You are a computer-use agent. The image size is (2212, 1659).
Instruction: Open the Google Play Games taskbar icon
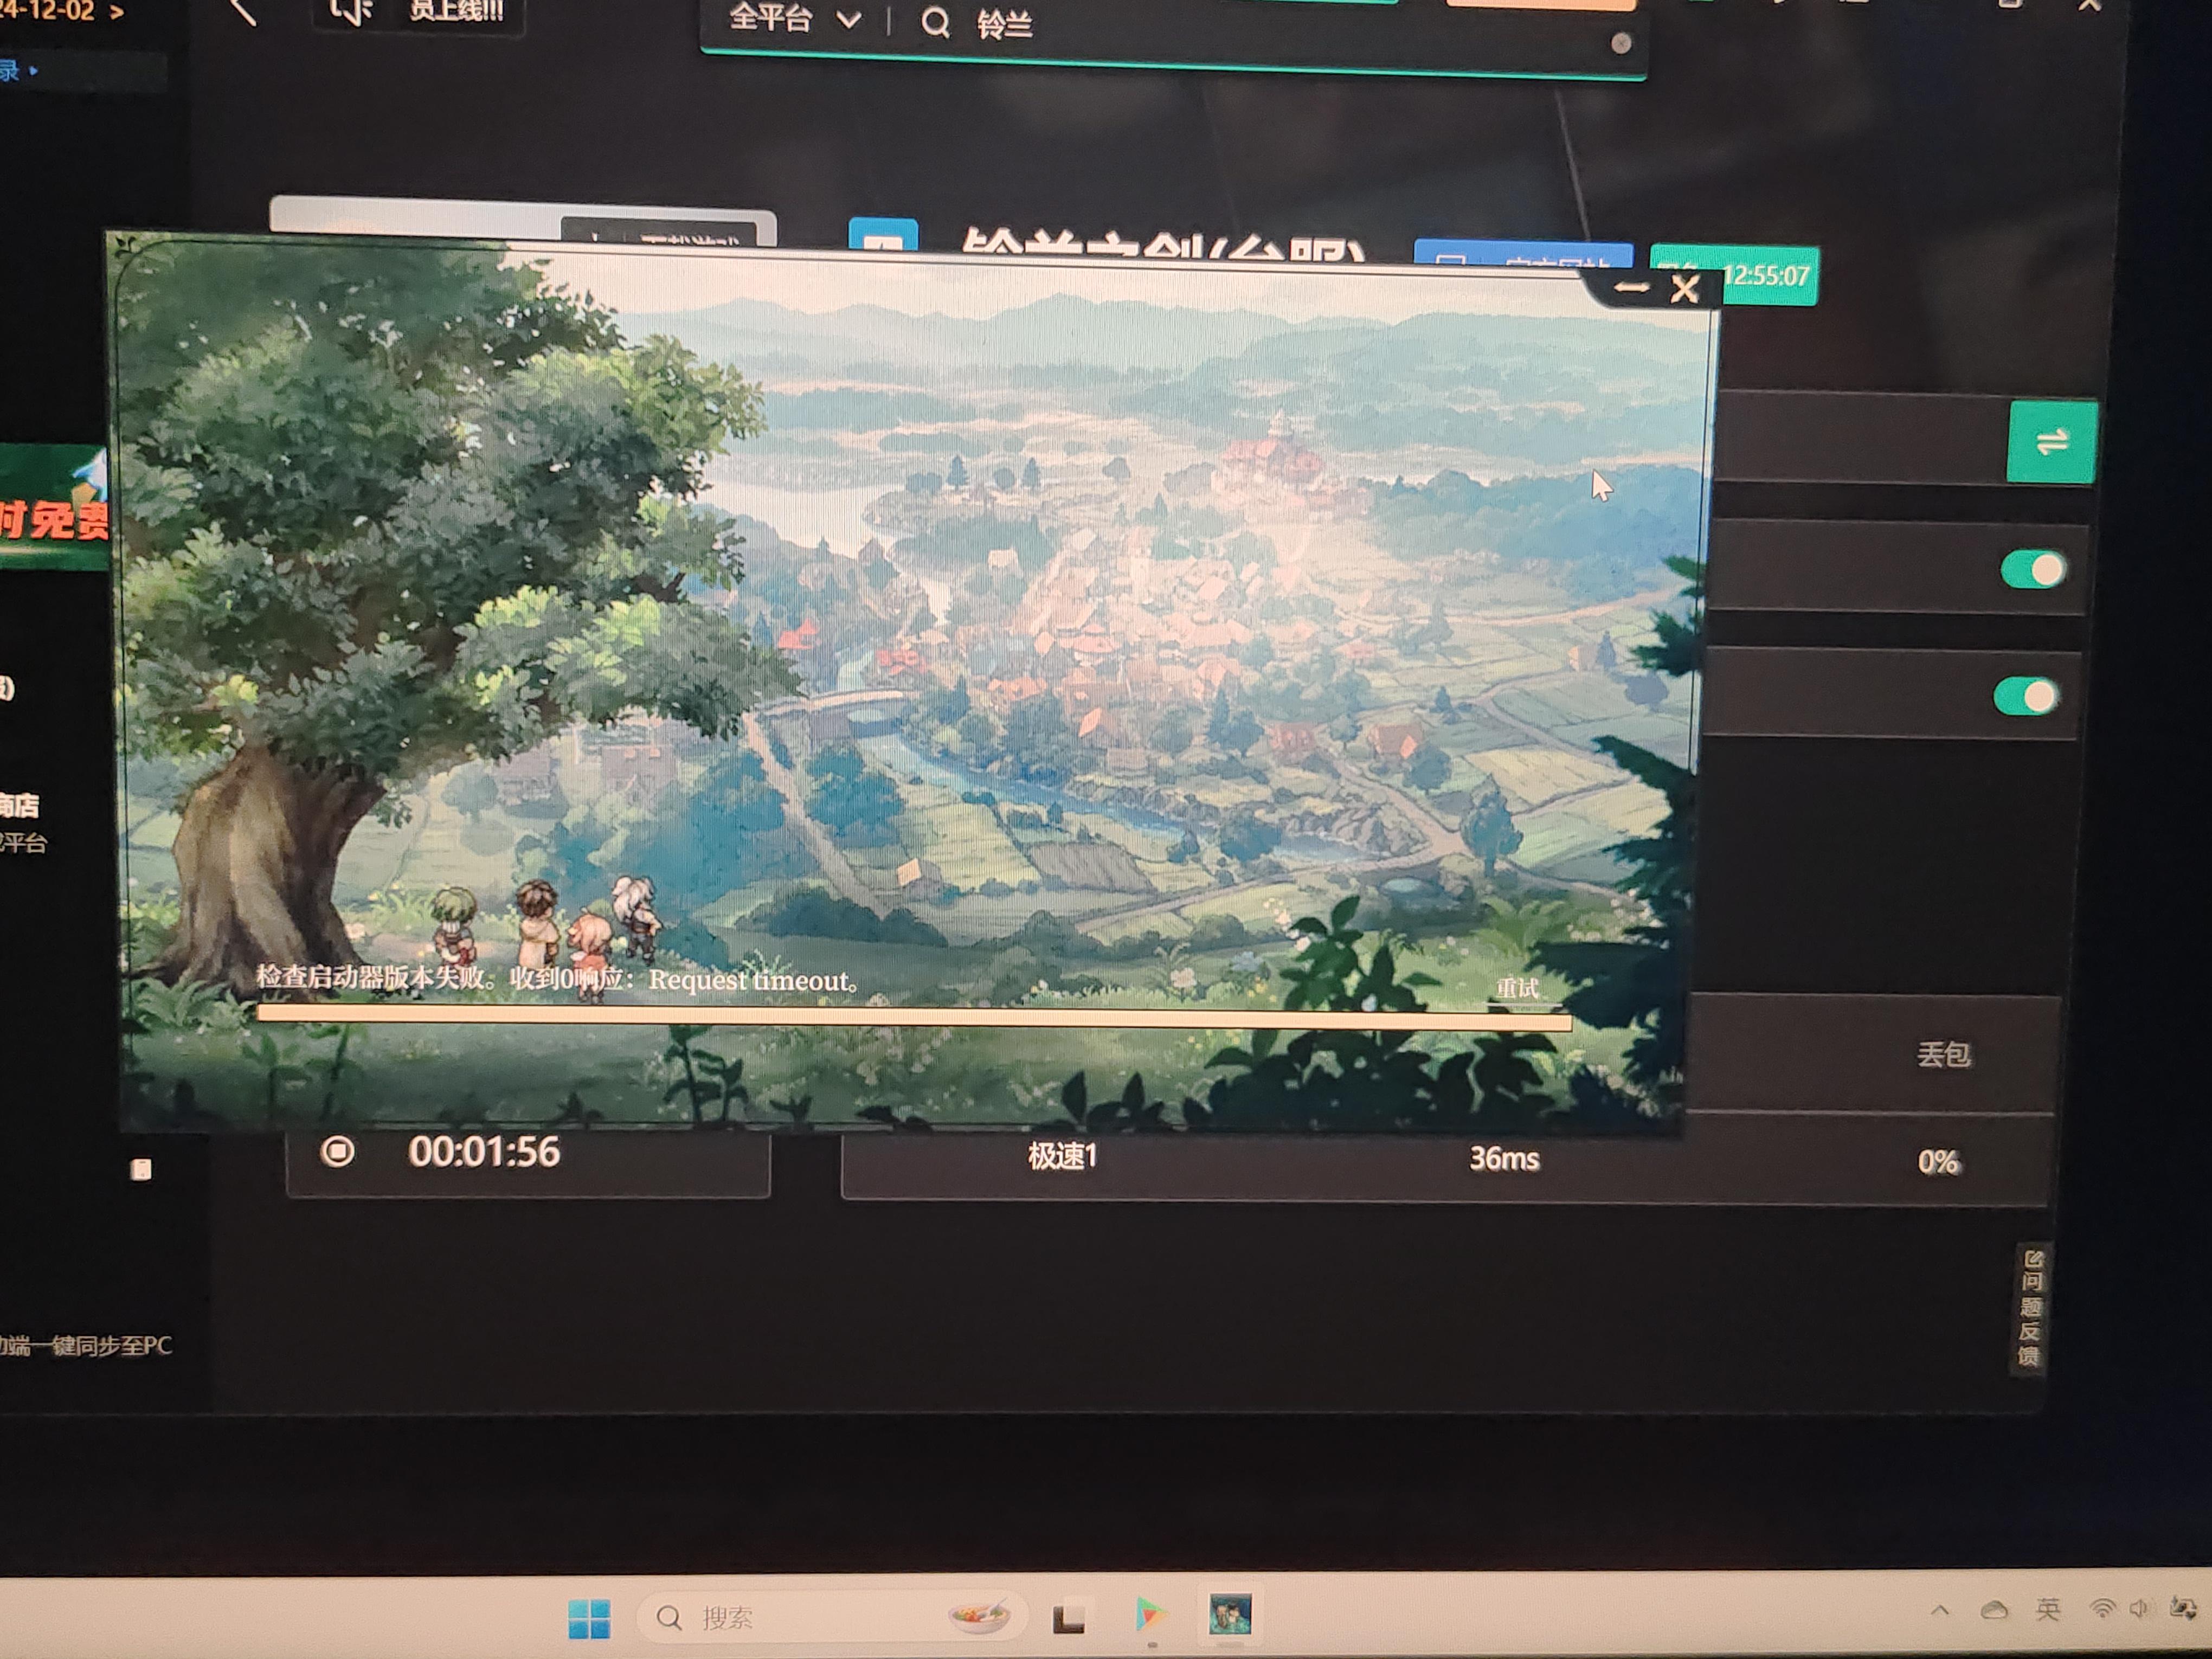point(1150,1615)
